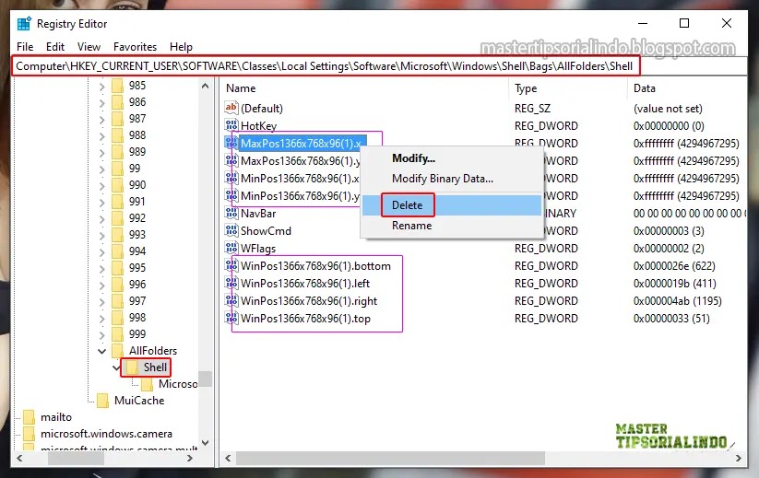The image size is (759, 478).
Task: Click the Shell key folder icon
Action: click(132, 367)
